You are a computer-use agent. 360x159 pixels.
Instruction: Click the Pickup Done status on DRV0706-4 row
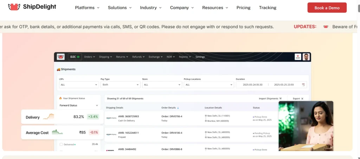[261, 117]
